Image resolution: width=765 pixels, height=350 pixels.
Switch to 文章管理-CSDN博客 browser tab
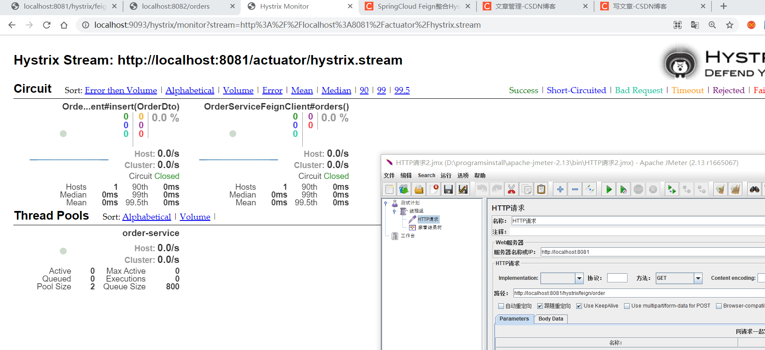pos(525,6)
